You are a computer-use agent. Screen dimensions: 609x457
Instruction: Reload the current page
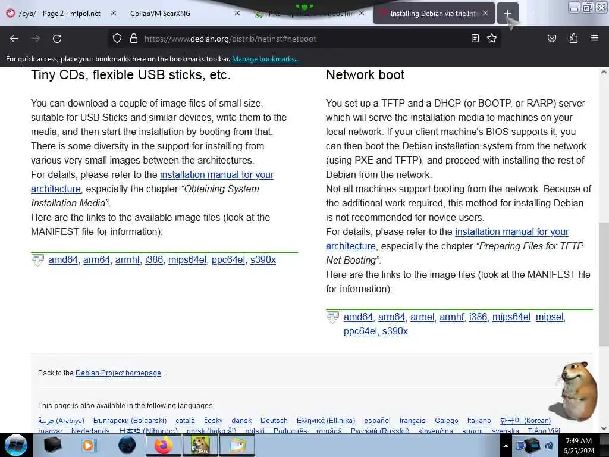pos(57,39)
